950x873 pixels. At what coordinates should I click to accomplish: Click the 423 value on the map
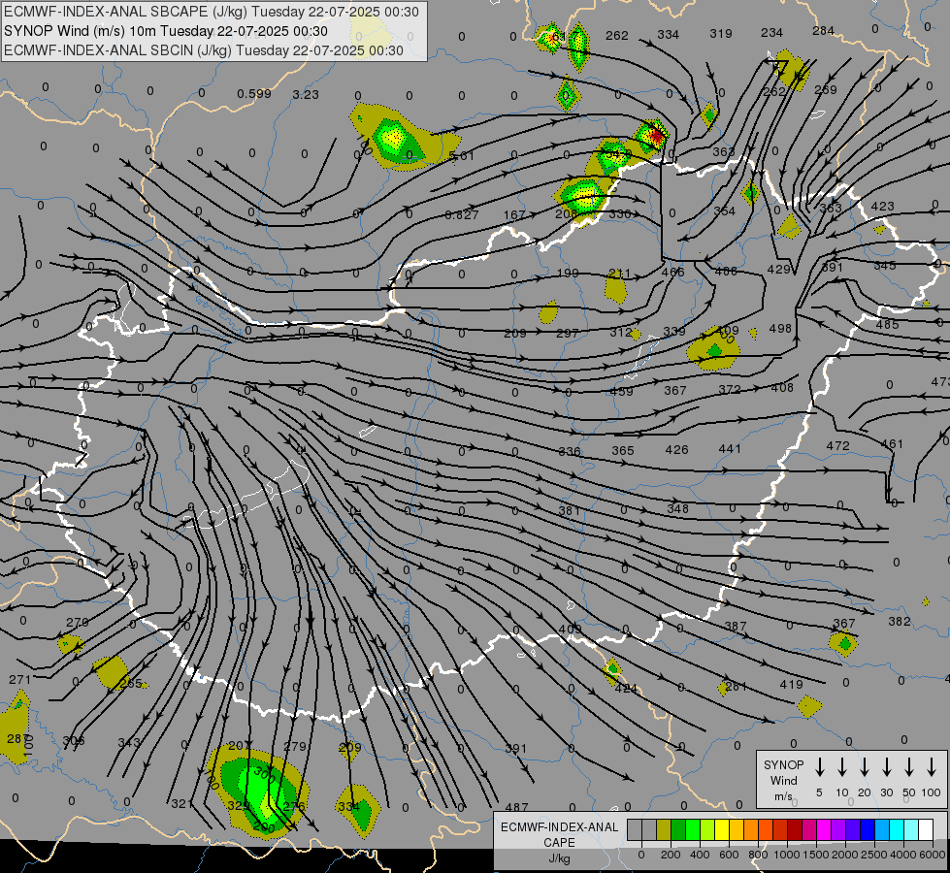click(x=883, y=206)
